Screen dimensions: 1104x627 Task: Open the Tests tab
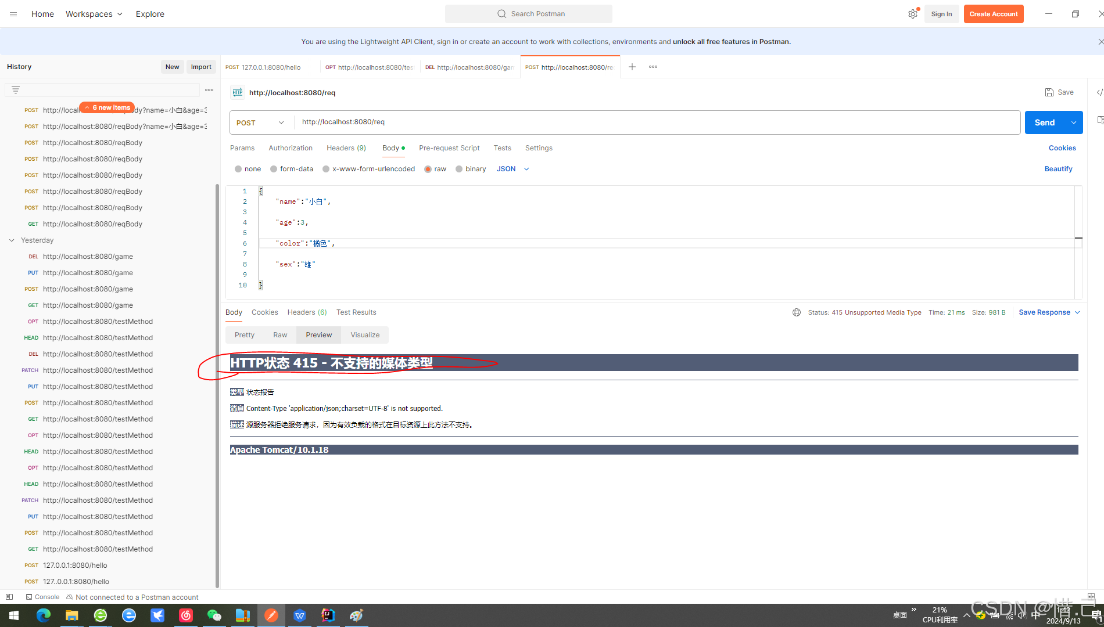coord(502,148)
